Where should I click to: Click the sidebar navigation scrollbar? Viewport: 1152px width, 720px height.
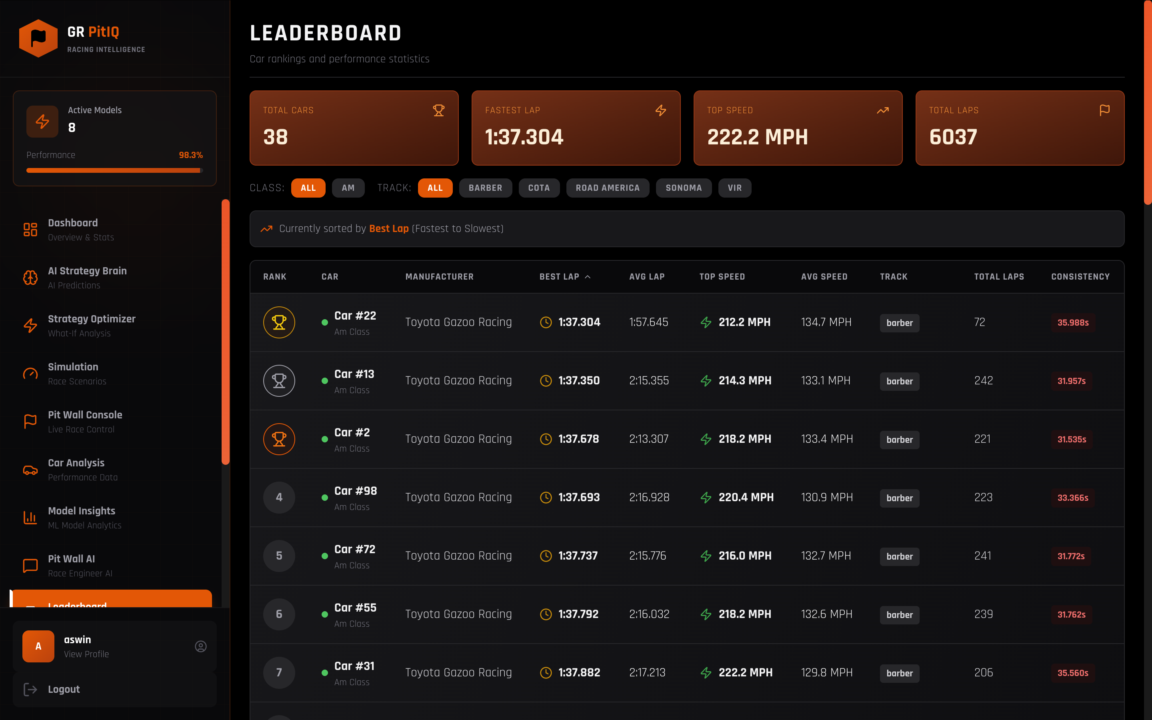(x=225, y=332)
